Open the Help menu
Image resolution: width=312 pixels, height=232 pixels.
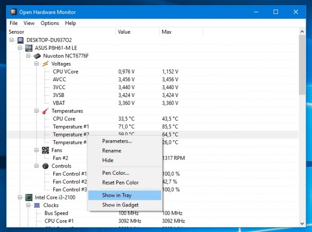[x=71, y=23]
